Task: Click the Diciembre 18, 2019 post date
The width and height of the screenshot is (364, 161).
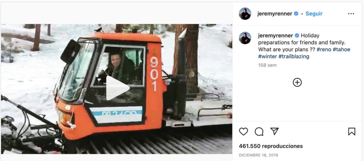Action: pyautogui.click(x=258, y=155)
